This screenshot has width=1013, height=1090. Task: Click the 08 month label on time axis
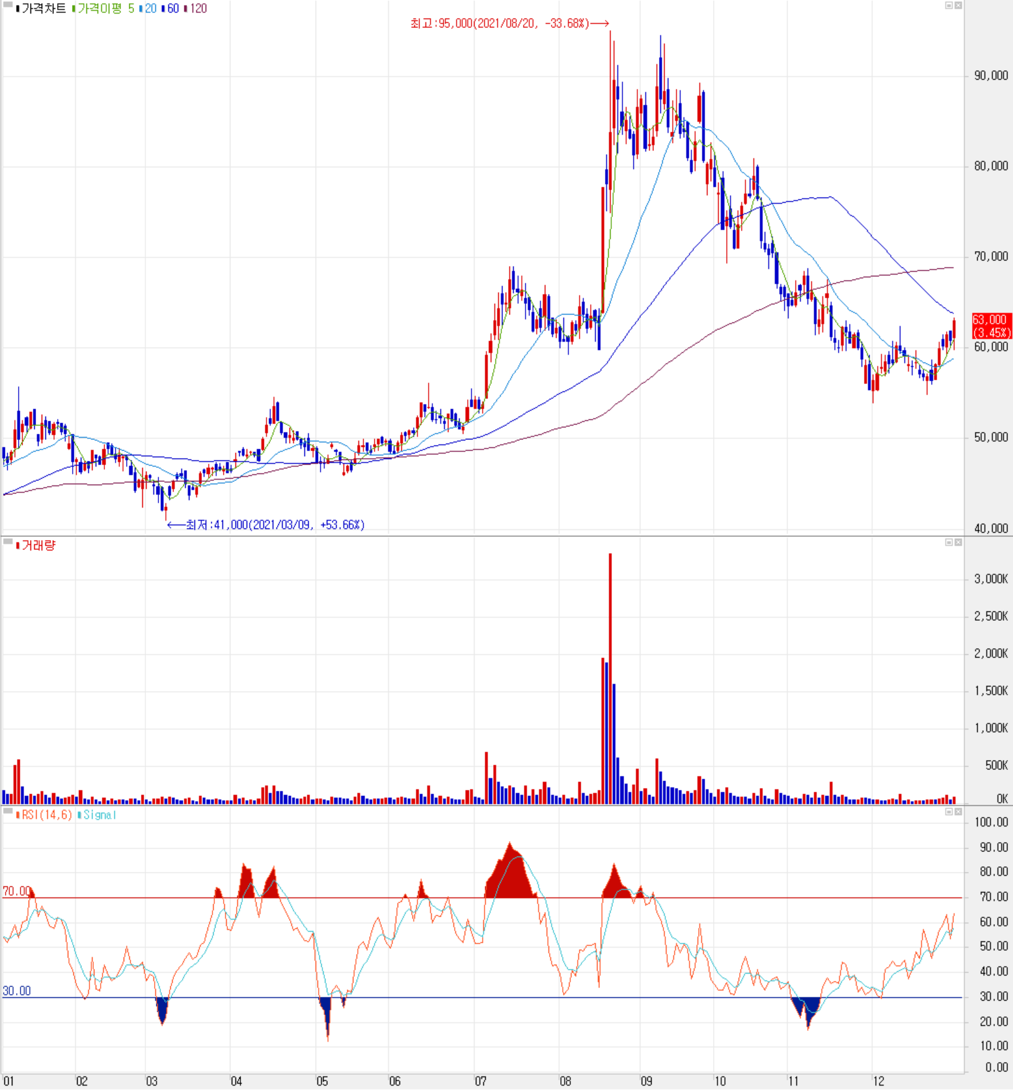[x=565, y=1081]
